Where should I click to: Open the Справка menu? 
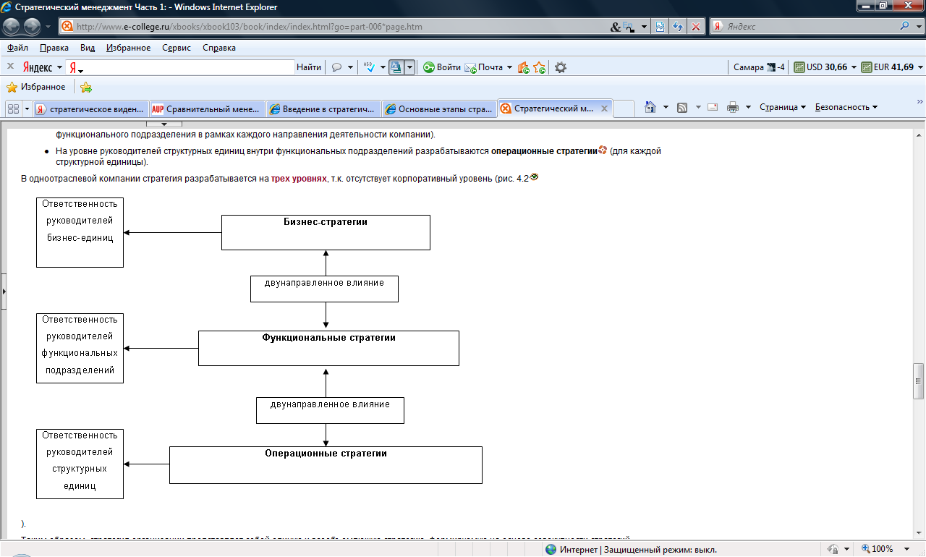click(x=219, y=48)
